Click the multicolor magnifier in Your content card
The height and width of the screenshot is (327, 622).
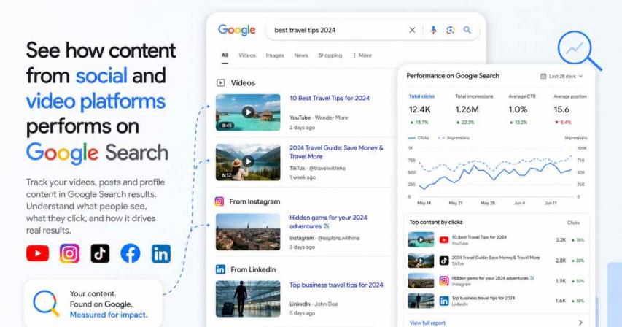[46, 304]
